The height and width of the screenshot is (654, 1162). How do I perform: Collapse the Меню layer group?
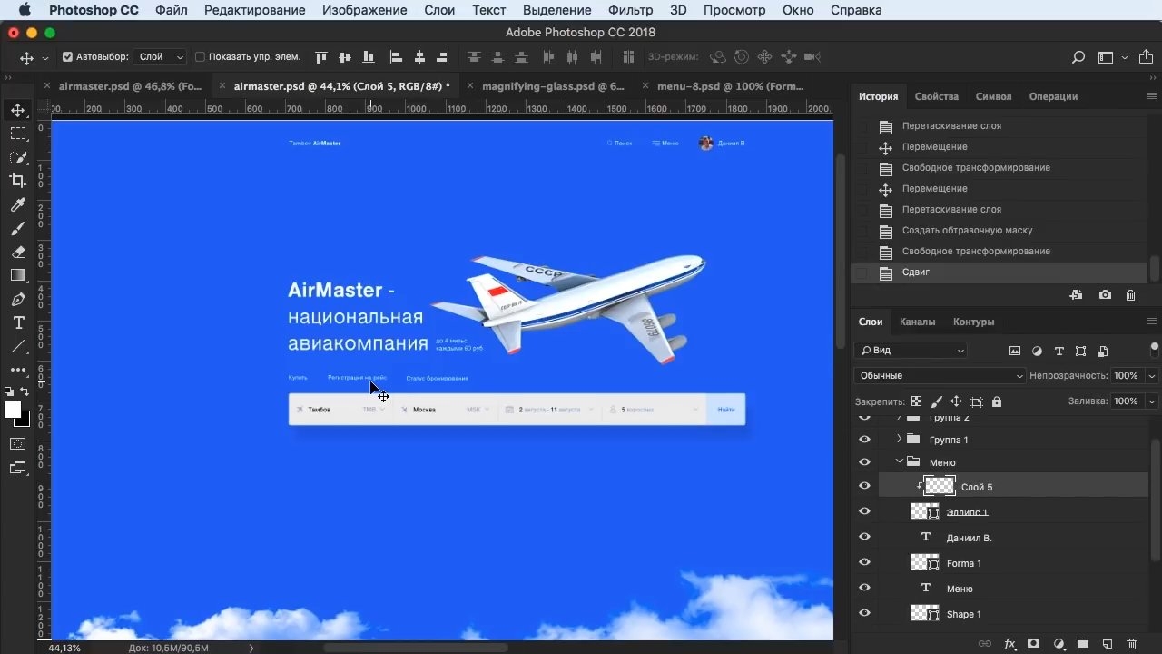pyautogui.click(x=900, y=462)
